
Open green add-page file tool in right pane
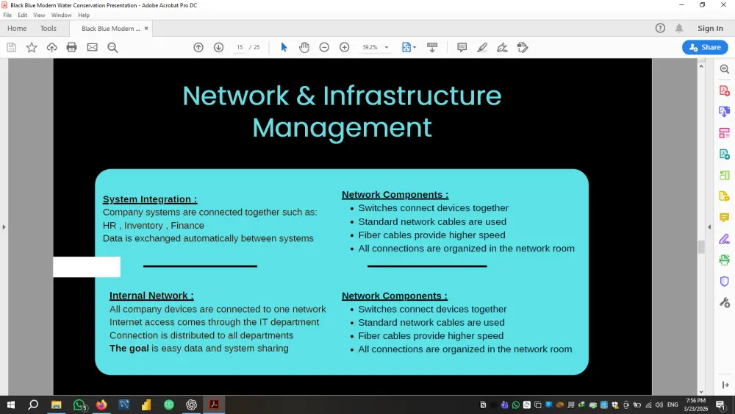coord(724,154)
